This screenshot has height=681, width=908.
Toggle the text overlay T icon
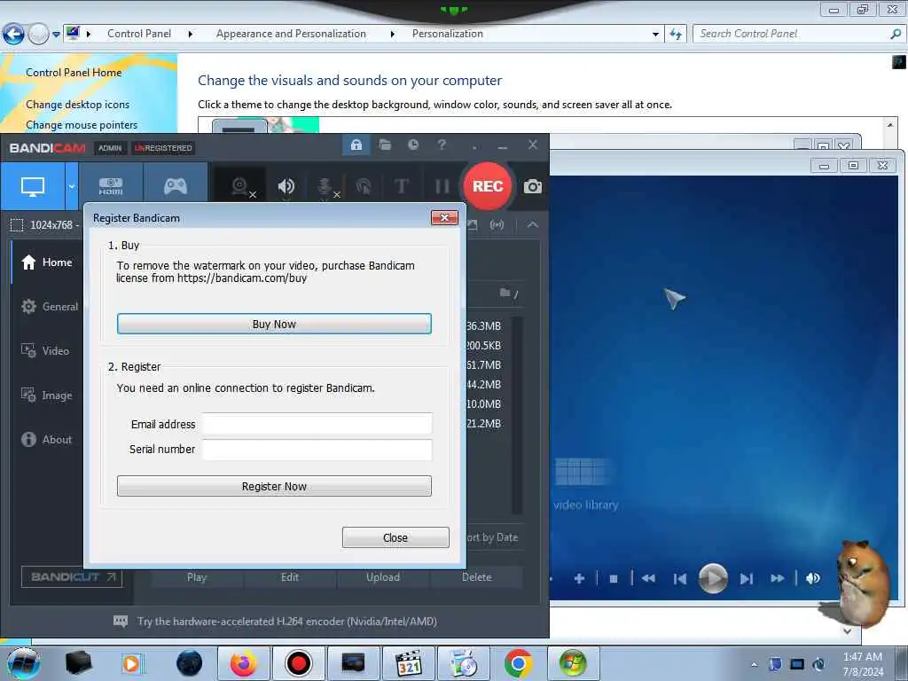coord(402,186)
